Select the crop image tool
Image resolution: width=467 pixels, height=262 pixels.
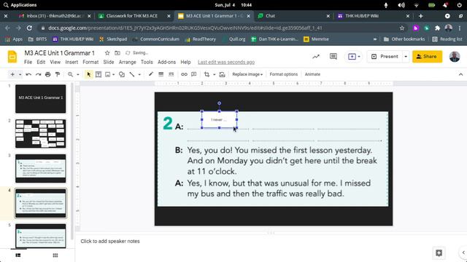point(207,74)
